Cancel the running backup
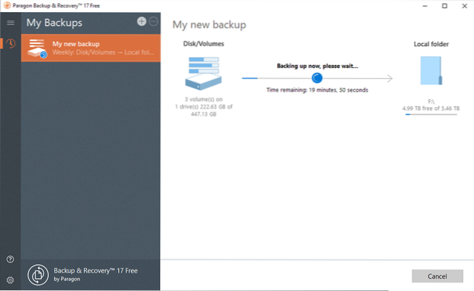474x291 pixels. [x=433, y=276]
